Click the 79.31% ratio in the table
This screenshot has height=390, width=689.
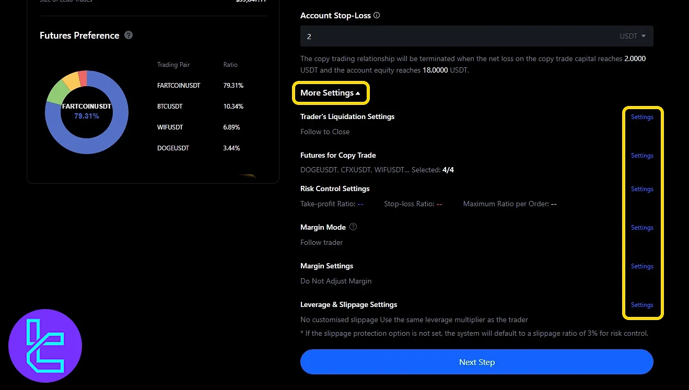233,86
